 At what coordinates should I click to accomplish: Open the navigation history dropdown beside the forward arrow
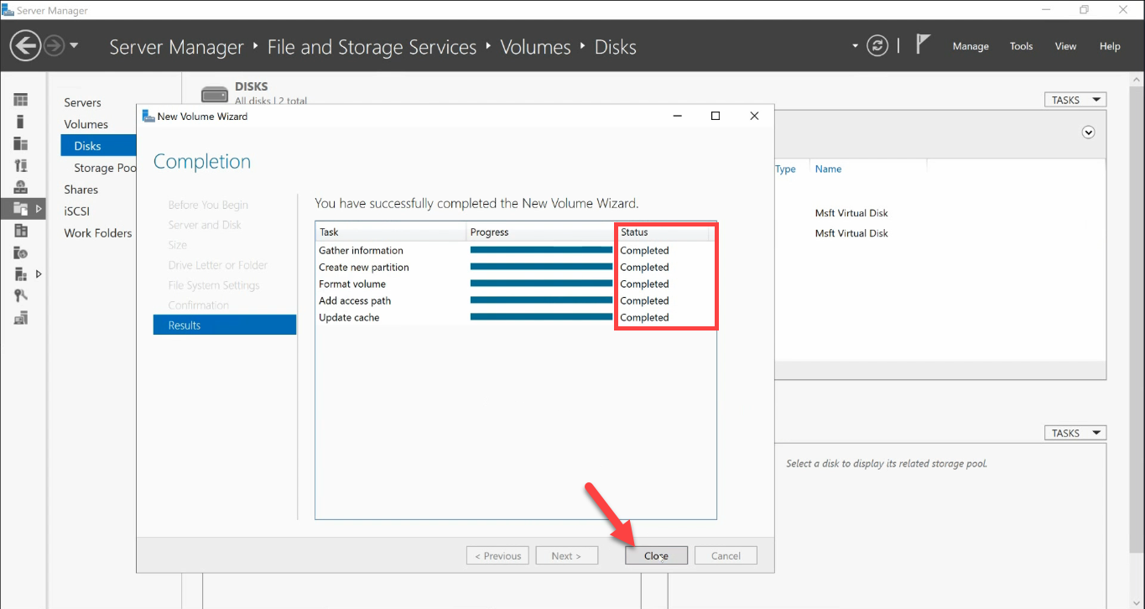pos(74,45)
